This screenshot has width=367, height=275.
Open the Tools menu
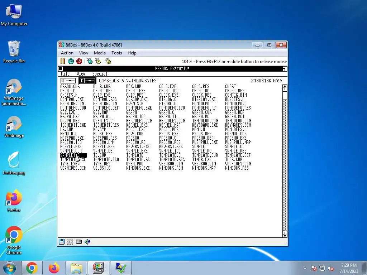coord(116,53)
